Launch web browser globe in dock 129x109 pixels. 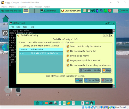point(42,103)
